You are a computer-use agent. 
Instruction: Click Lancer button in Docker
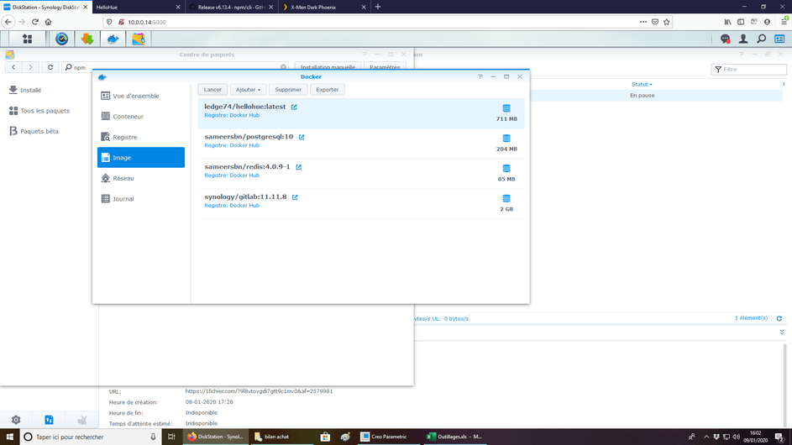click(x=212, y=89)
